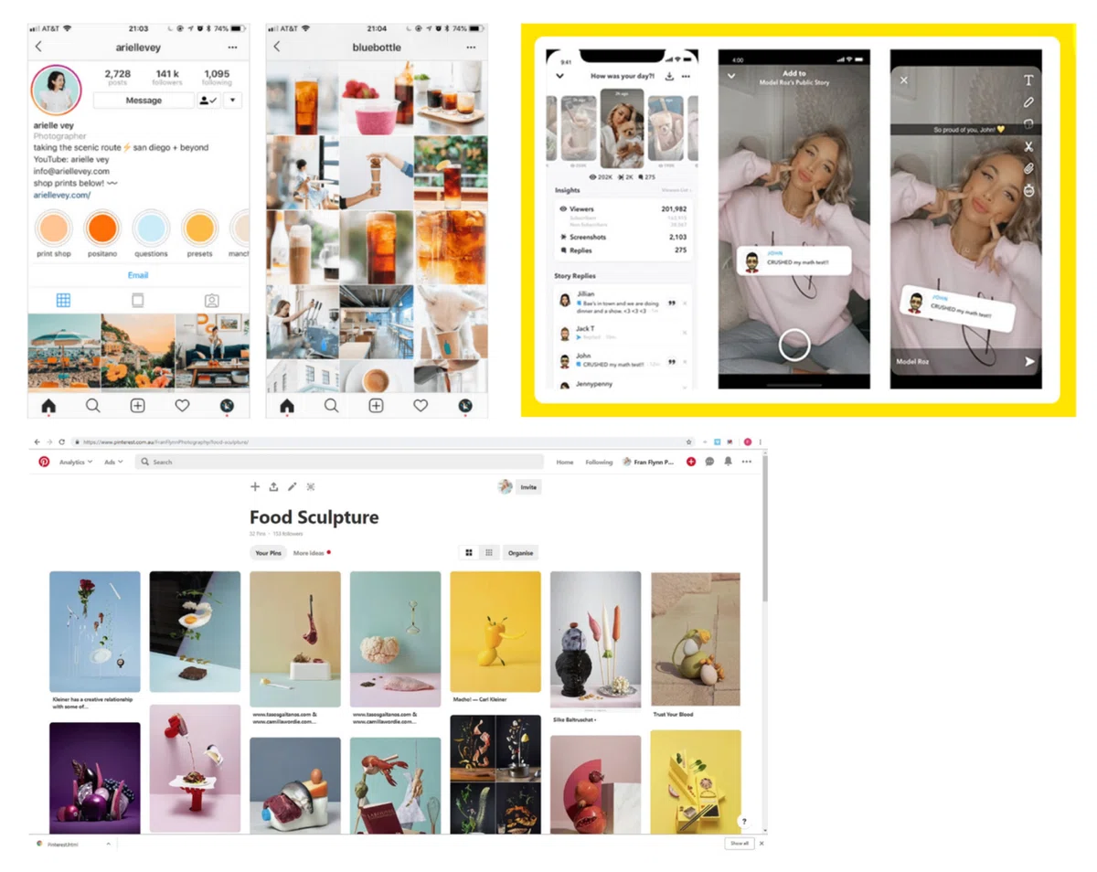Click the Pinterest logo
The width and height of the screenshot is (1097, 872).
(44, 462)
